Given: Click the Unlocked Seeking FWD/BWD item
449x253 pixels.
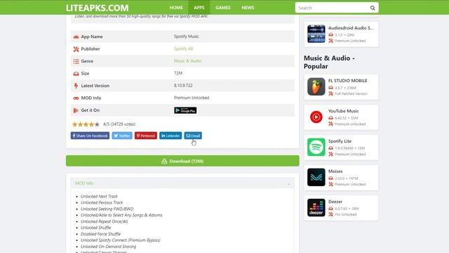Looking at the screenshot, I should (107, 209).
